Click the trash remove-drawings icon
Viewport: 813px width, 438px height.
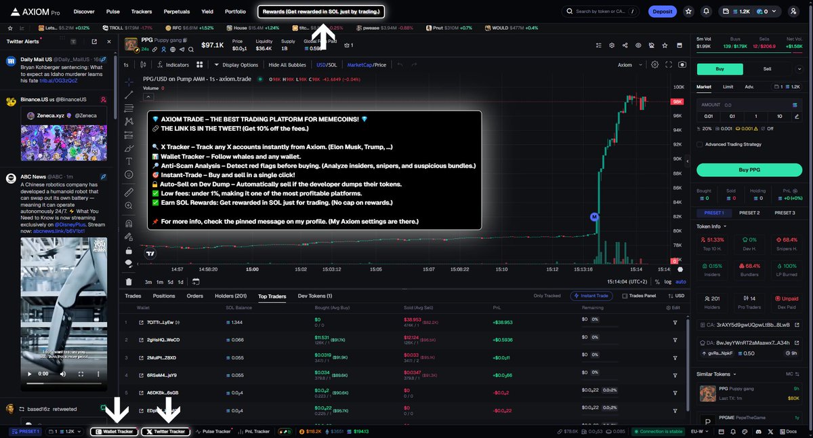[x=129, y=281]
